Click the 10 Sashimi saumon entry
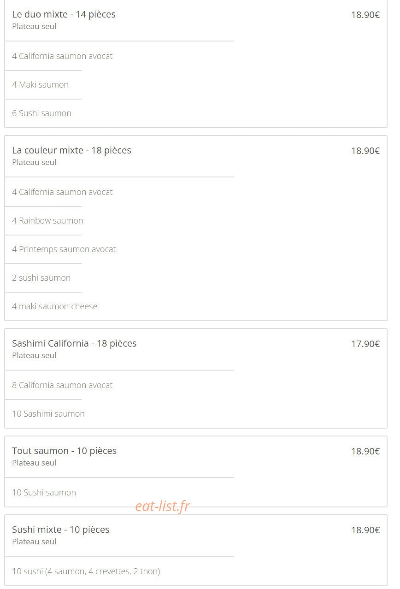Screen dimensions: 400x589 point(48,414)
